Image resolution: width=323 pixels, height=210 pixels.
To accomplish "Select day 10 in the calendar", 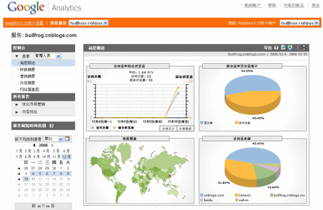I will [x=26, y=179].
